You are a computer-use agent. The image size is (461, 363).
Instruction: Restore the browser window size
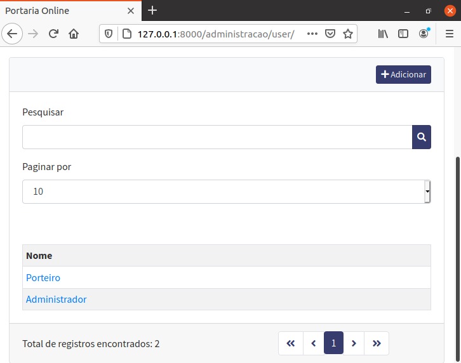click(x=429, y=11)
